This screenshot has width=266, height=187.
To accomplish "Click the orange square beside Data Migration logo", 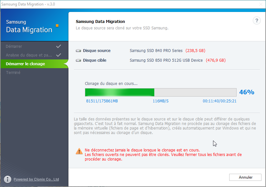I will [x=57, y=26].
